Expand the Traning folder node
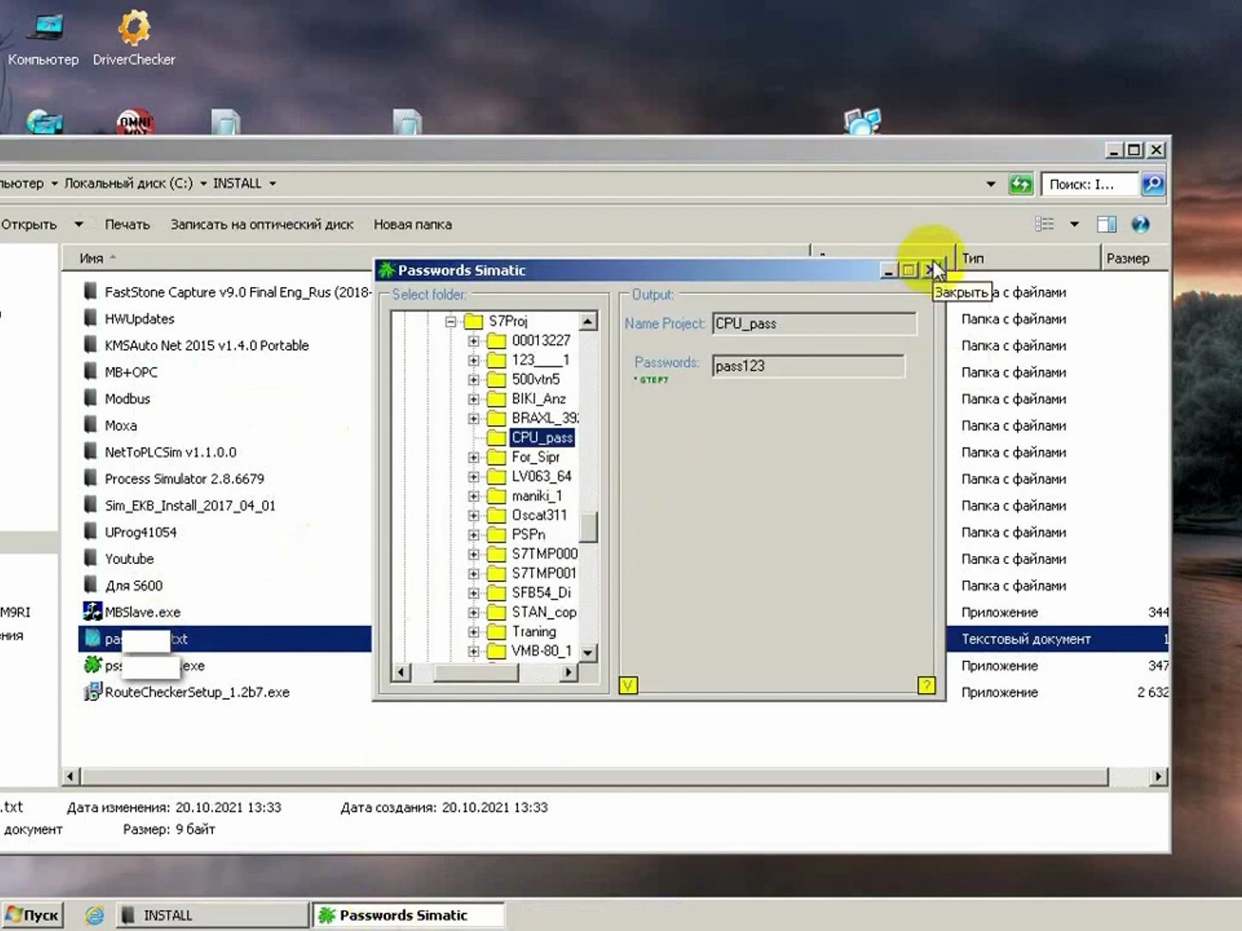The height and width of the screenshot is (931, 1242). coord(474,632)
